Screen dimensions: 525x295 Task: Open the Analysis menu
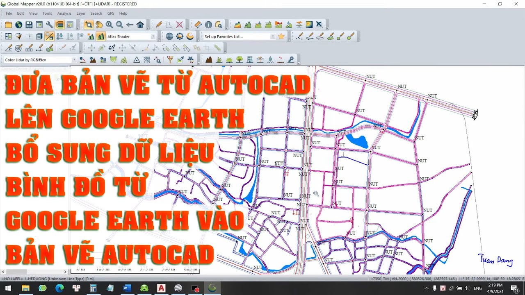click(64, 14)
